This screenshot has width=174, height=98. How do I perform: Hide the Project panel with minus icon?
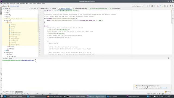click(x=37, y=8)
